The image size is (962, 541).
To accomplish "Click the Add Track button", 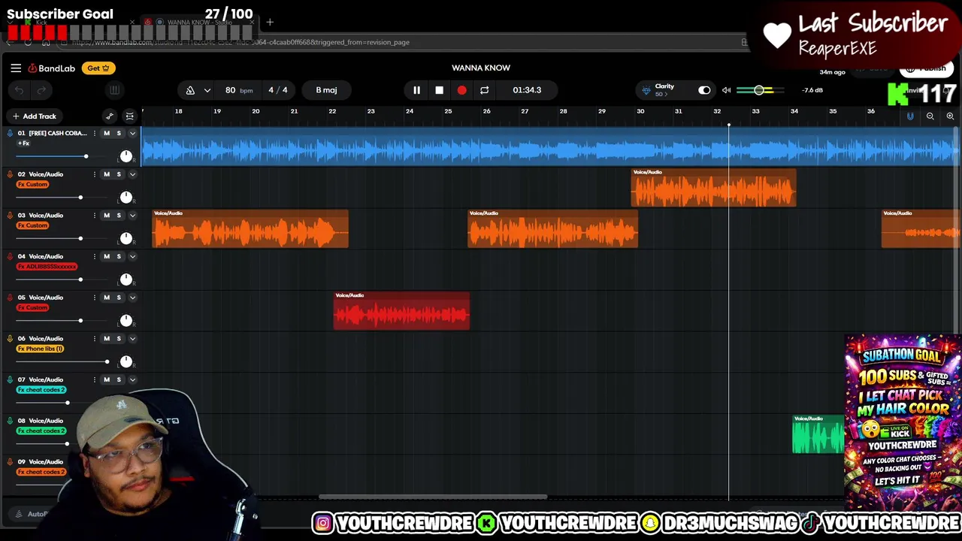I will (34, 116).
